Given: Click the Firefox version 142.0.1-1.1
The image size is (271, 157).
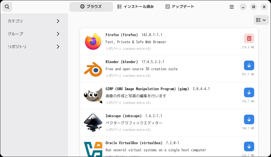Looking at the screenshot, I should (152, 35).
